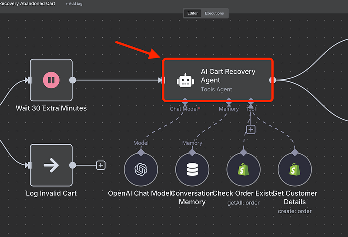The image size is (348, 237).
Task: Open the Conversation Memory database node
Action: 192,169
